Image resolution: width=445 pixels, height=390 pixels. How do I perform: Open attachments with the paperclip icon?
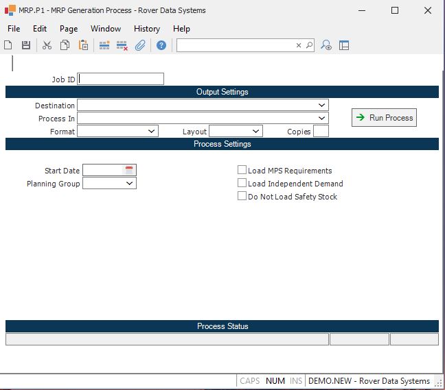coord(140,45)
